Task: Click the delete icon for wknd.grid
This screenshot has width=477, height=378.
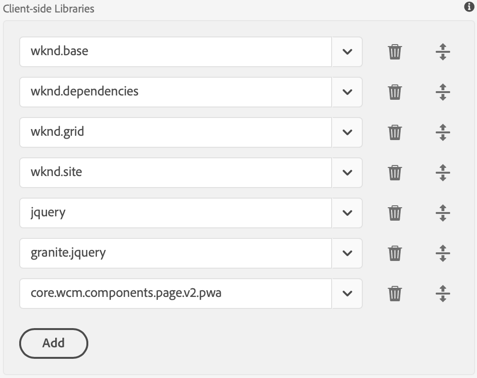Action: (x=394, y=132)
